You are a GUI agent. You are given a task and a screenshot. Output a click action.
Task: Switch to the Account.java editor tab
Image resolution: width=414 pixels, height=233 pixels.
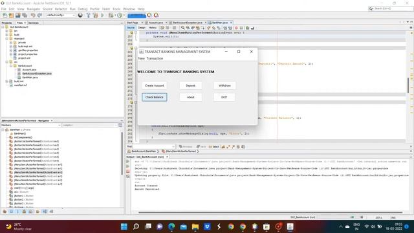point(156,23)
